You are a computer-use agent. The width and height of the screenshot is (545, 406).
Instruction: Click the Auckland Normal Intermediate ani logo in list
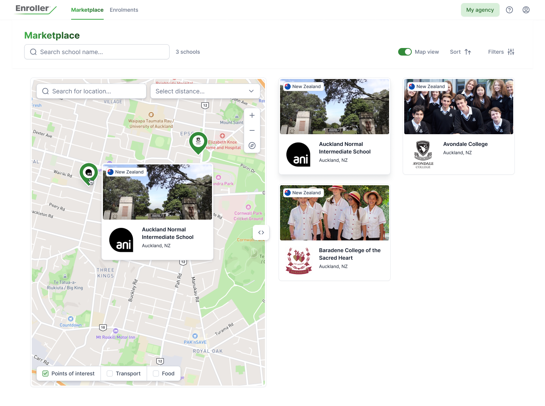tap(298, 155)
